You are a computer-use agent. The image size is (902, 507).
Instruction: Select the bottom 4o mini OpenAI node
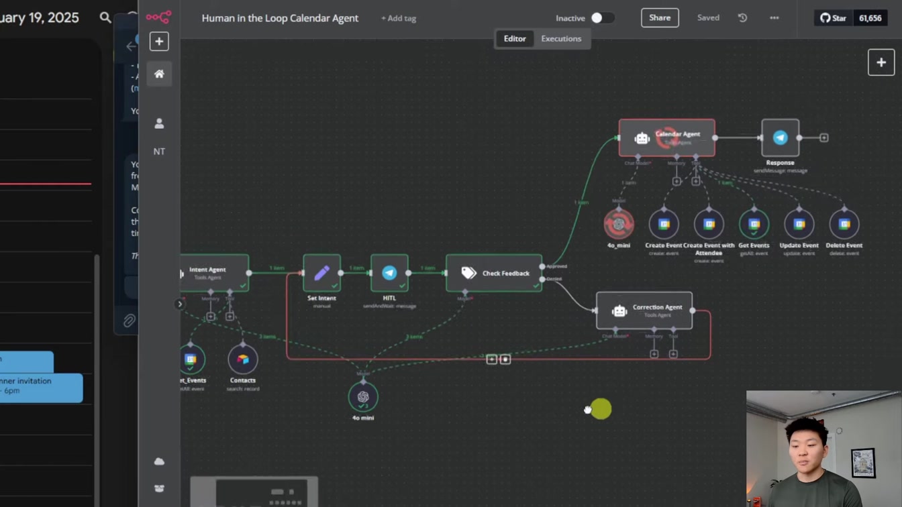(363, 397)
